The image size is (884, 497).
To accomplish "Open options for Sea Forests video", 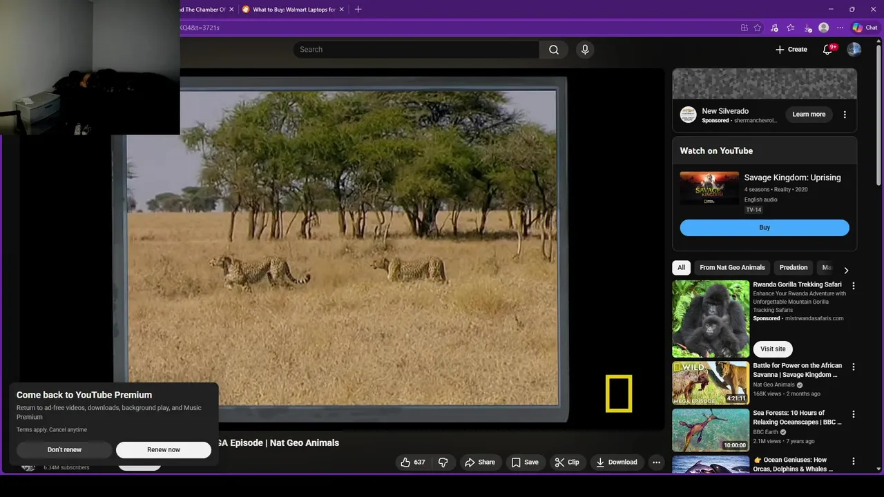I will coord(854,414).
